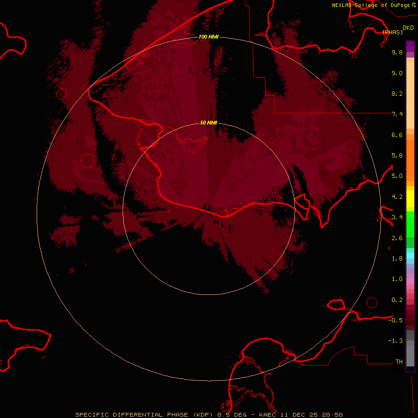Select the 9.0 value on color scale
This screenshot has height=418, width=418.
pyautogui.click(x=397, y=73)
